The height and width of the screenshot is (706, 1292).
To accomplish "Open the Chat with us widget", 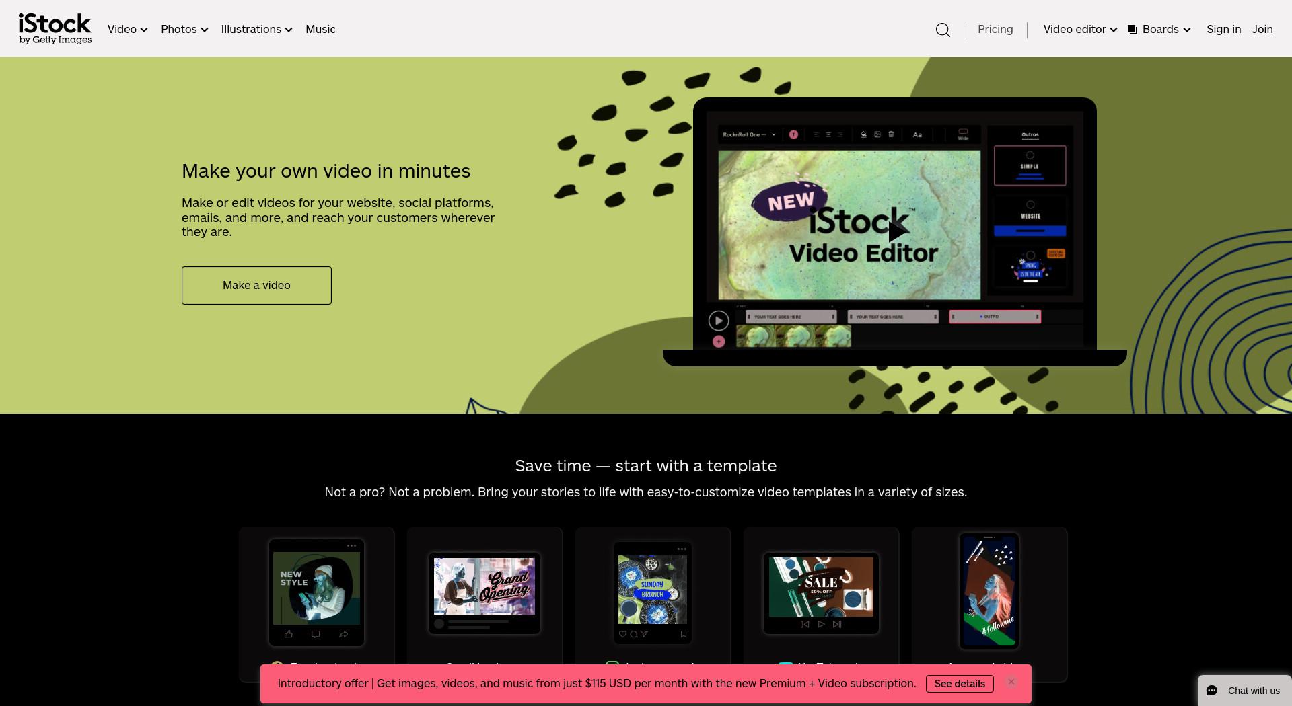I will click(x=1245, y=691).
